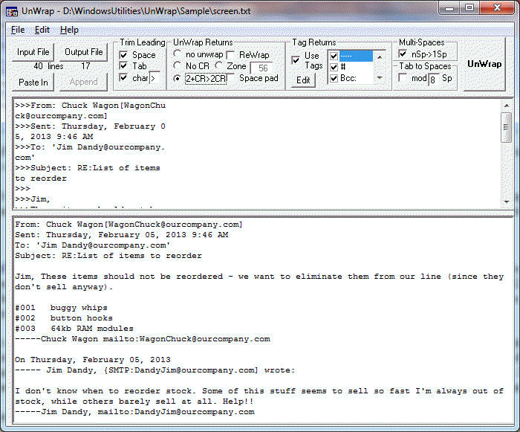
Task: Click the '40 lines' input count label
Action: (48, 66)
